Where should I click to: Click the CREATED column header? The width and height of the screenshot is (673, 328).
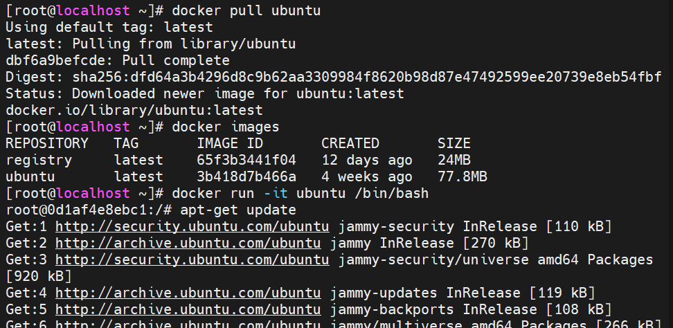(350, 143)
